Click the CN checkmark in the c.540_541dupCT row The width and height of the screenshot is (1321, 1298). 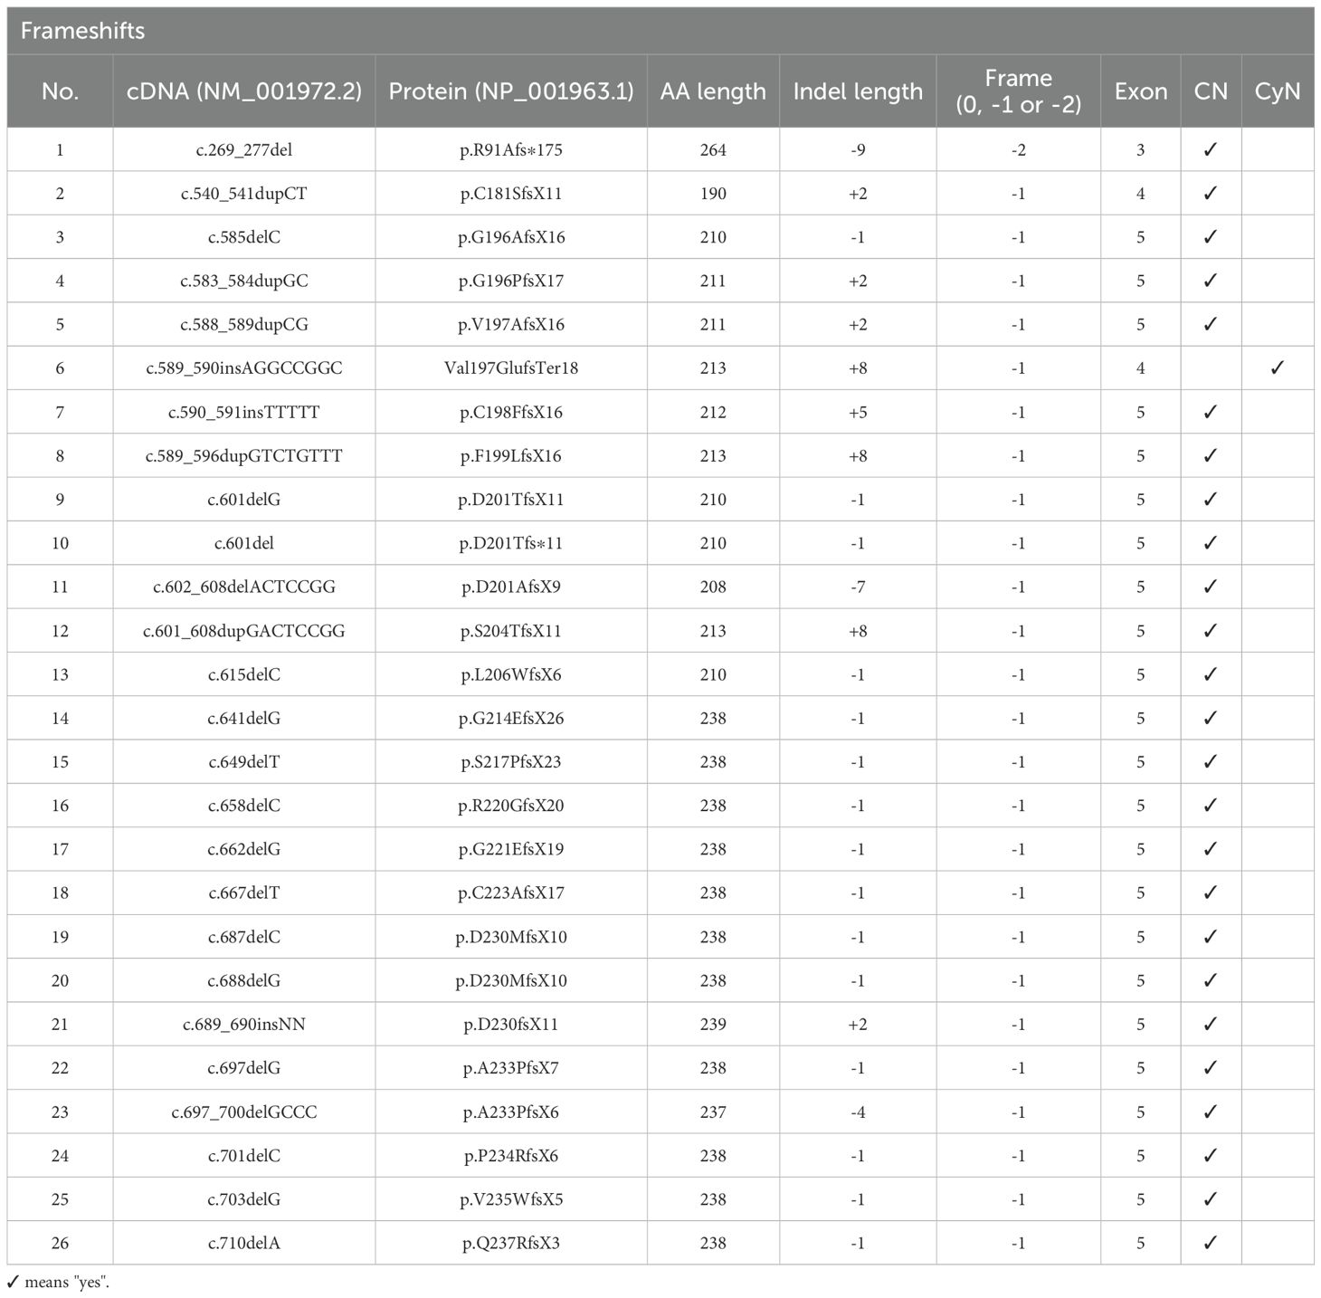[1211, 194]
